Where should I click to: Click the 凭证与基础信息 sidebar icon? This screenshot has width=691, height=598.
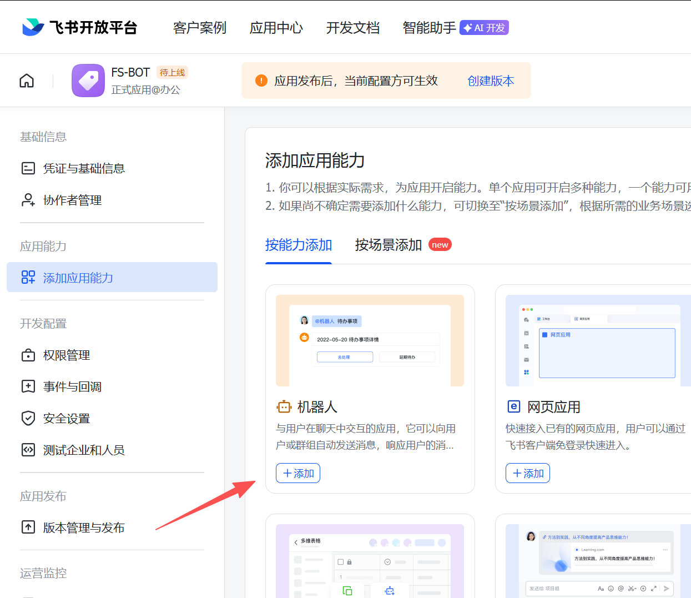point(28,168)
